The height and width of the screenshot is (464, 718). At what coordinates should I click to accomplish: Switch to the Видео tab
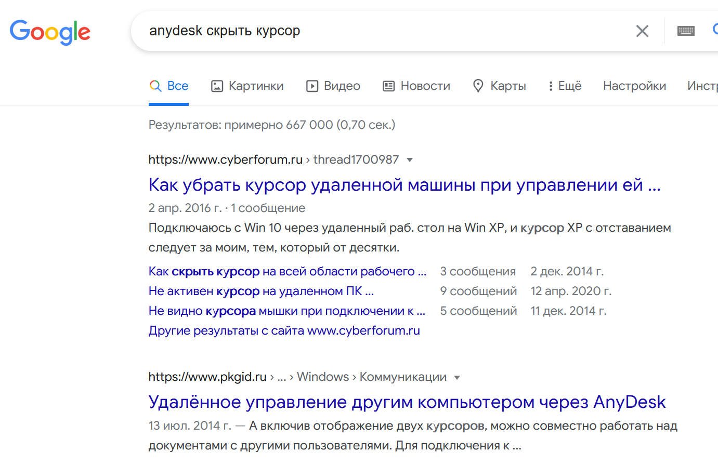[333, 86]
